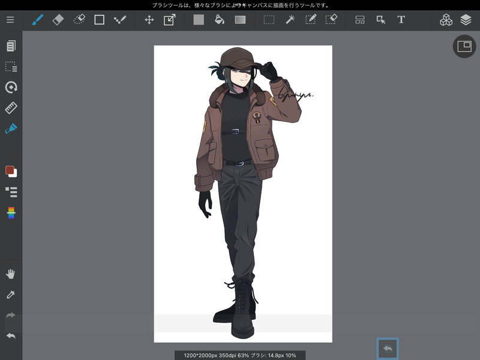Open the Layers panel

point(466,20)
